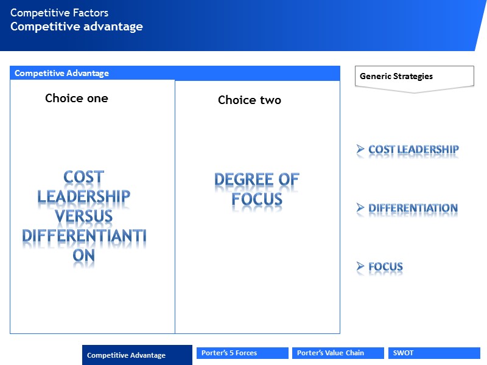Select the Focus strategy text

385,267
